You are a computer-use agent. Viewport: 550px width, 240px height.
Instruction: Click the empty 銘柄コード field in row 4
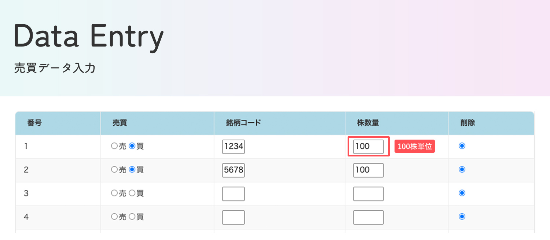[x=233, y=217]
